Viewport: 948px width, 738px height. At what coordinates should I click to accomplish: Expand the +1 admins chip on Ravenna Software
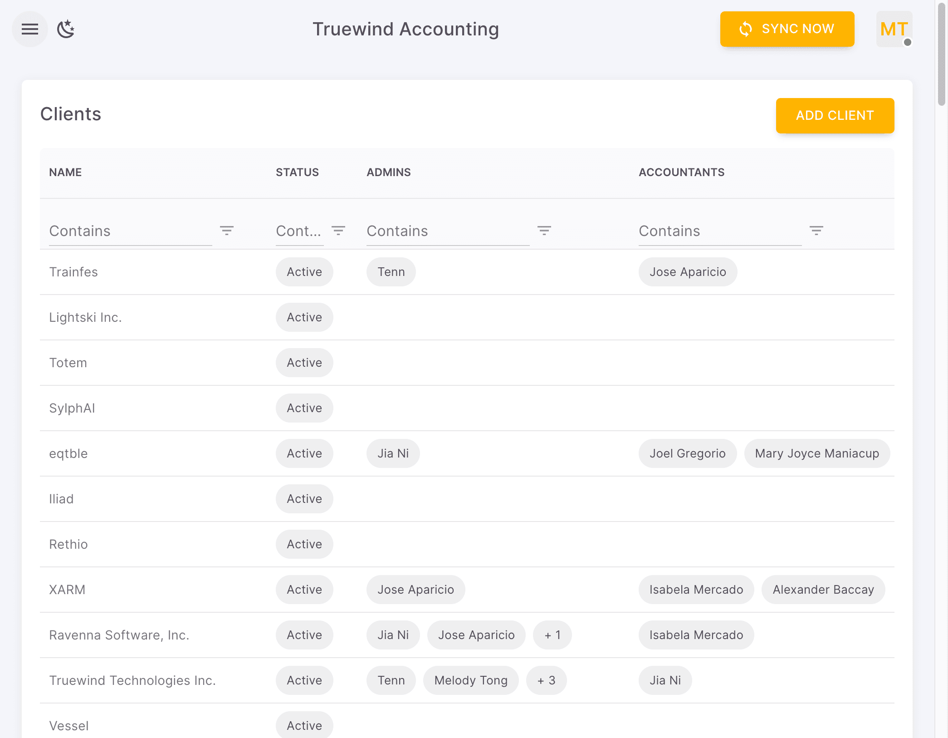(552, 635)
